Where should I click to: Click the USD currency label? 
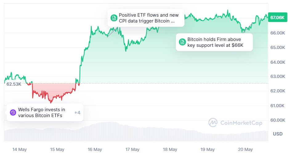(x=278, y=134)
